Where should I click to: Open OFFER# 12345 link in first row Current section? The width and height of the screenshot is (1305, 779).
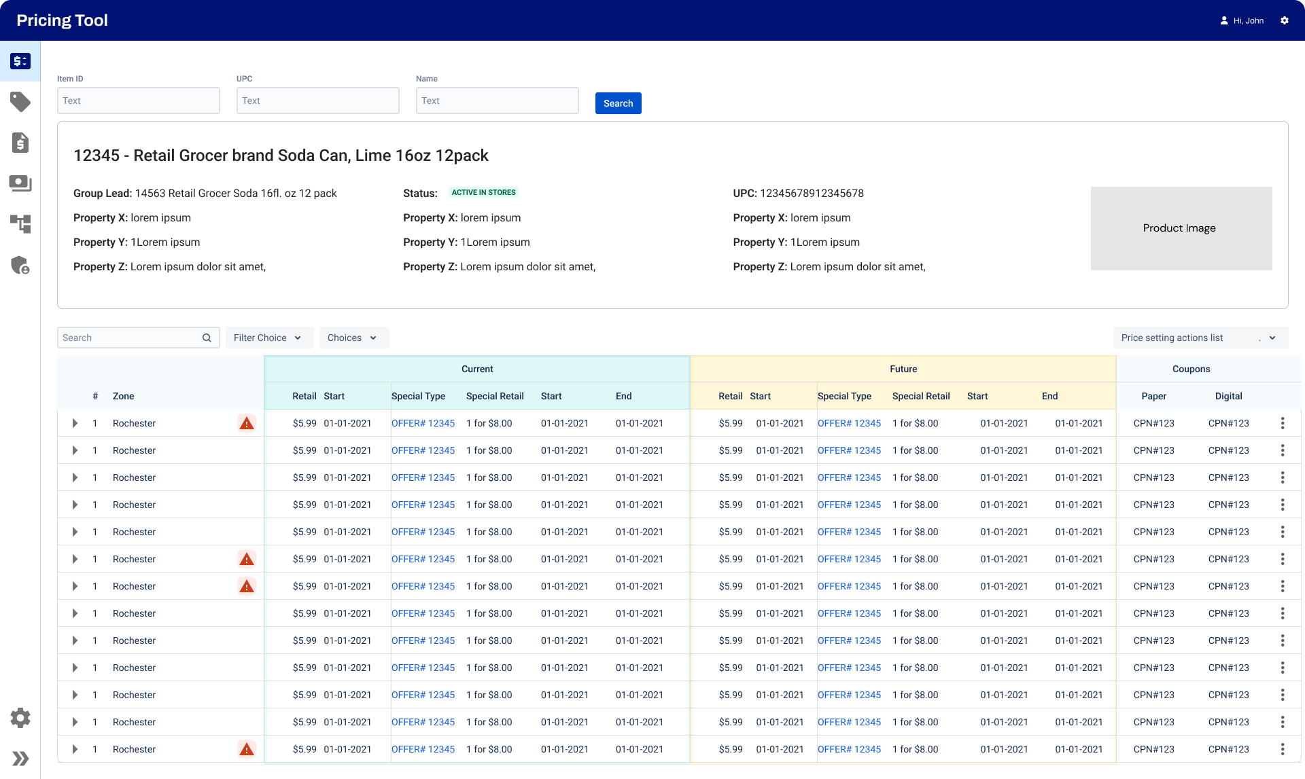click(x=423, y=423)
